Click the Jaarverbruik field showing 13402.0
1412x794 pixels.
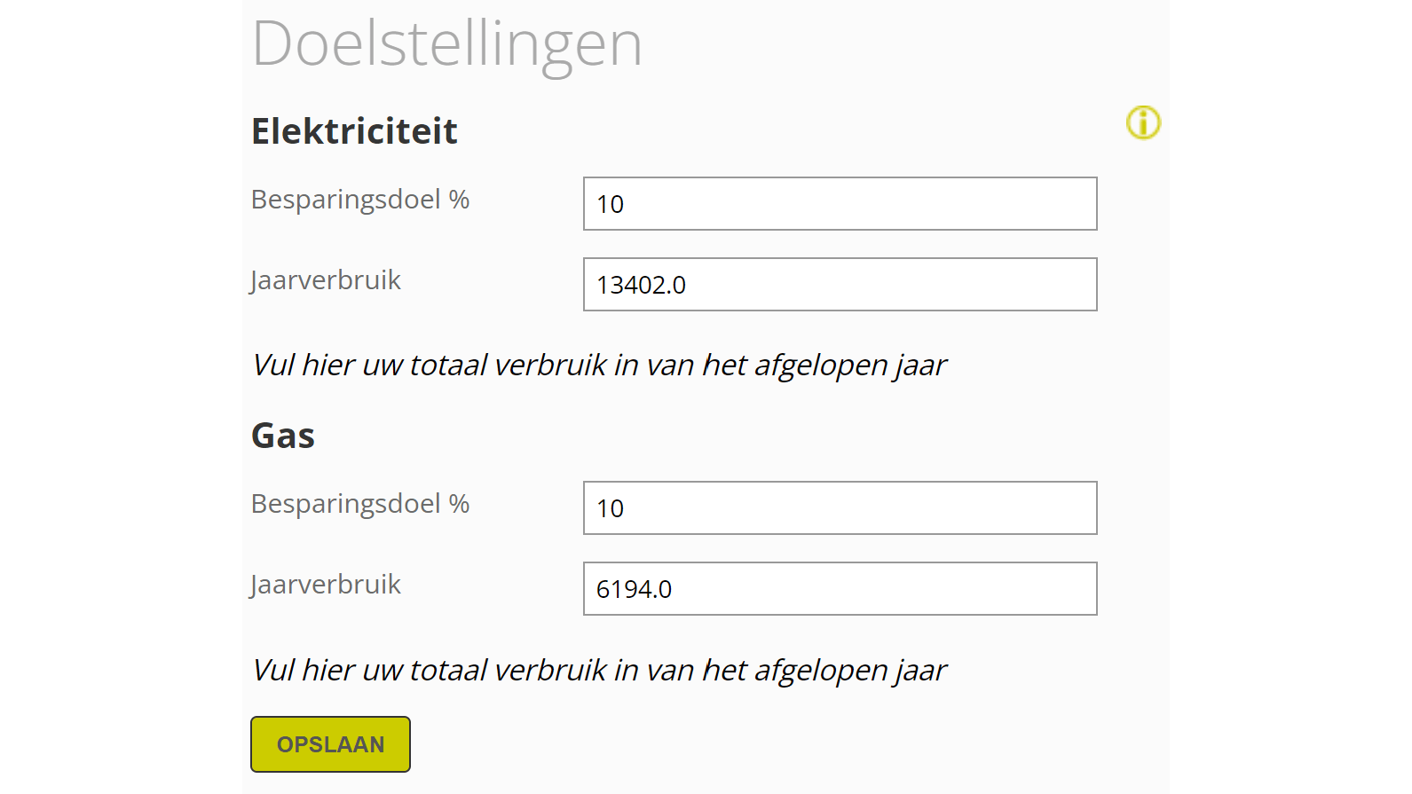click(840, 284)
